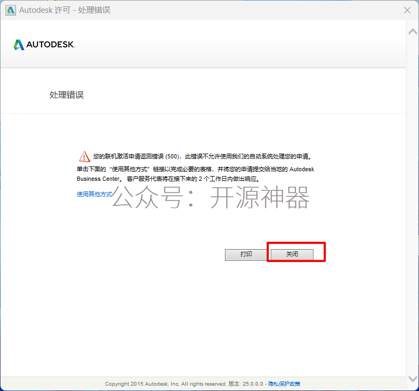This screenshot has width=419, height=391.
Task: Click the Autodesk title bar icon
Action: [11, 10]
